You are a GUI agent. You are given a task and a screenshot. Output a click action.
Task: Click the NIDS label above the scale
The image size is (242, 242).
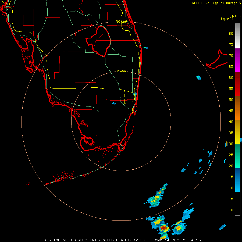click(x=236, y=16)
